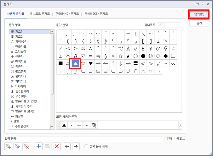The image size is (213, 156).
Task: Click the 등록... register button
Action: (181, 138)
